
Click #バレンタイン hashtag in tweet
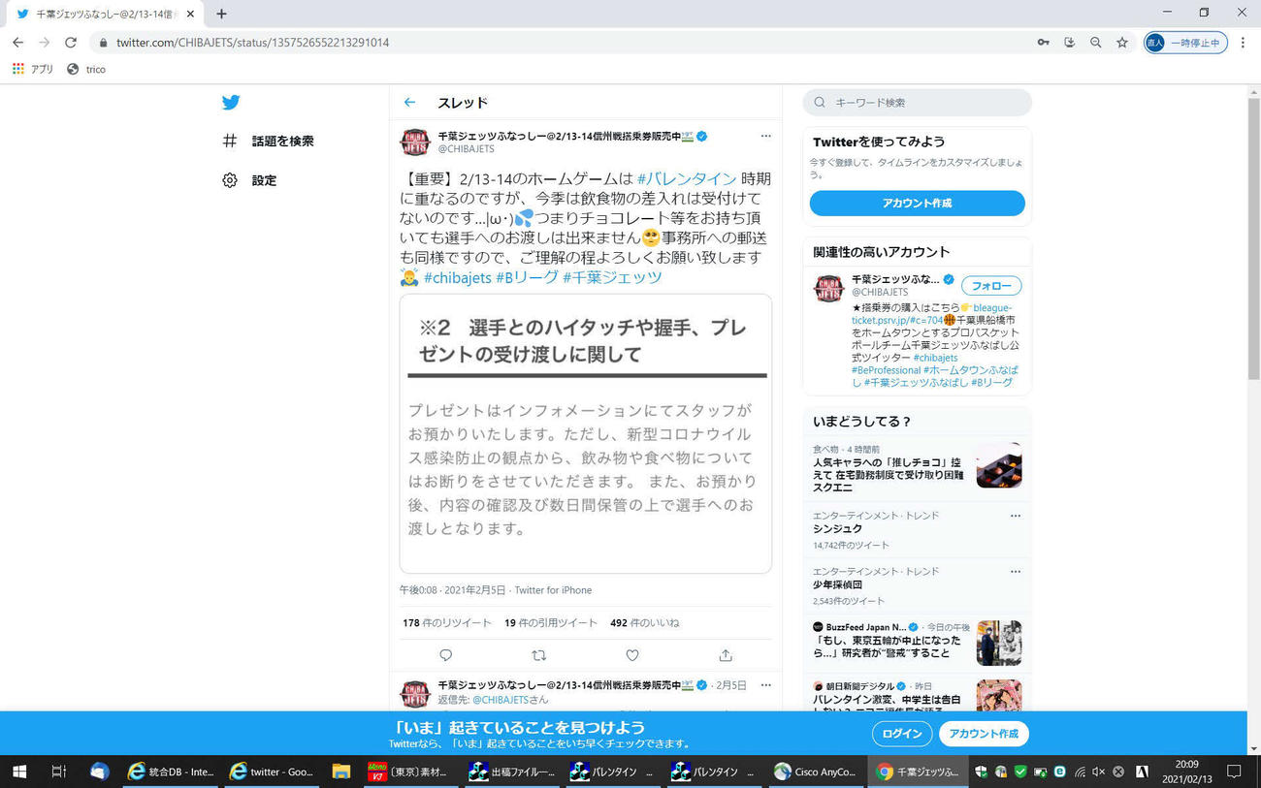coord(687,178)
